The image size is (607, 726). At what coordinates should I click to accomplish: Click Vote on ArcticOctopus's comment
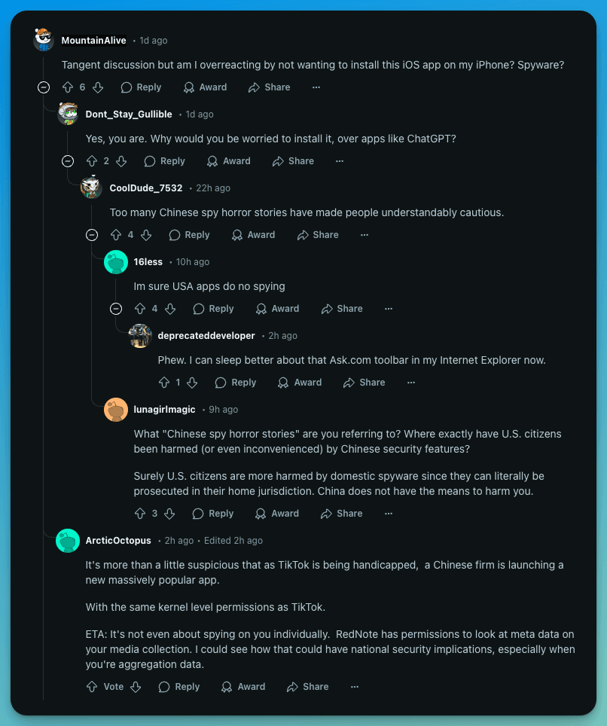(x=105, y=686)
